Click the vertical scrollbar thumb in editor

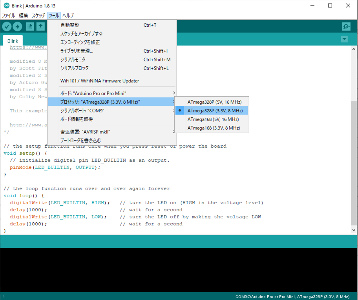354,163
